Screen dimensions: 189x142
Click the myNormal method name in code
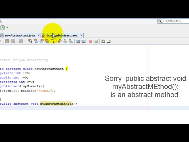[30, 86]
